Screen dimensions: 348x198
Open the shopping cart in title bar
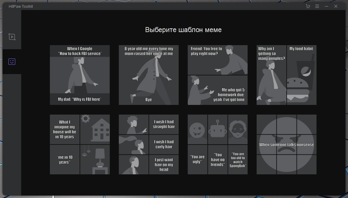coord(308,6)
